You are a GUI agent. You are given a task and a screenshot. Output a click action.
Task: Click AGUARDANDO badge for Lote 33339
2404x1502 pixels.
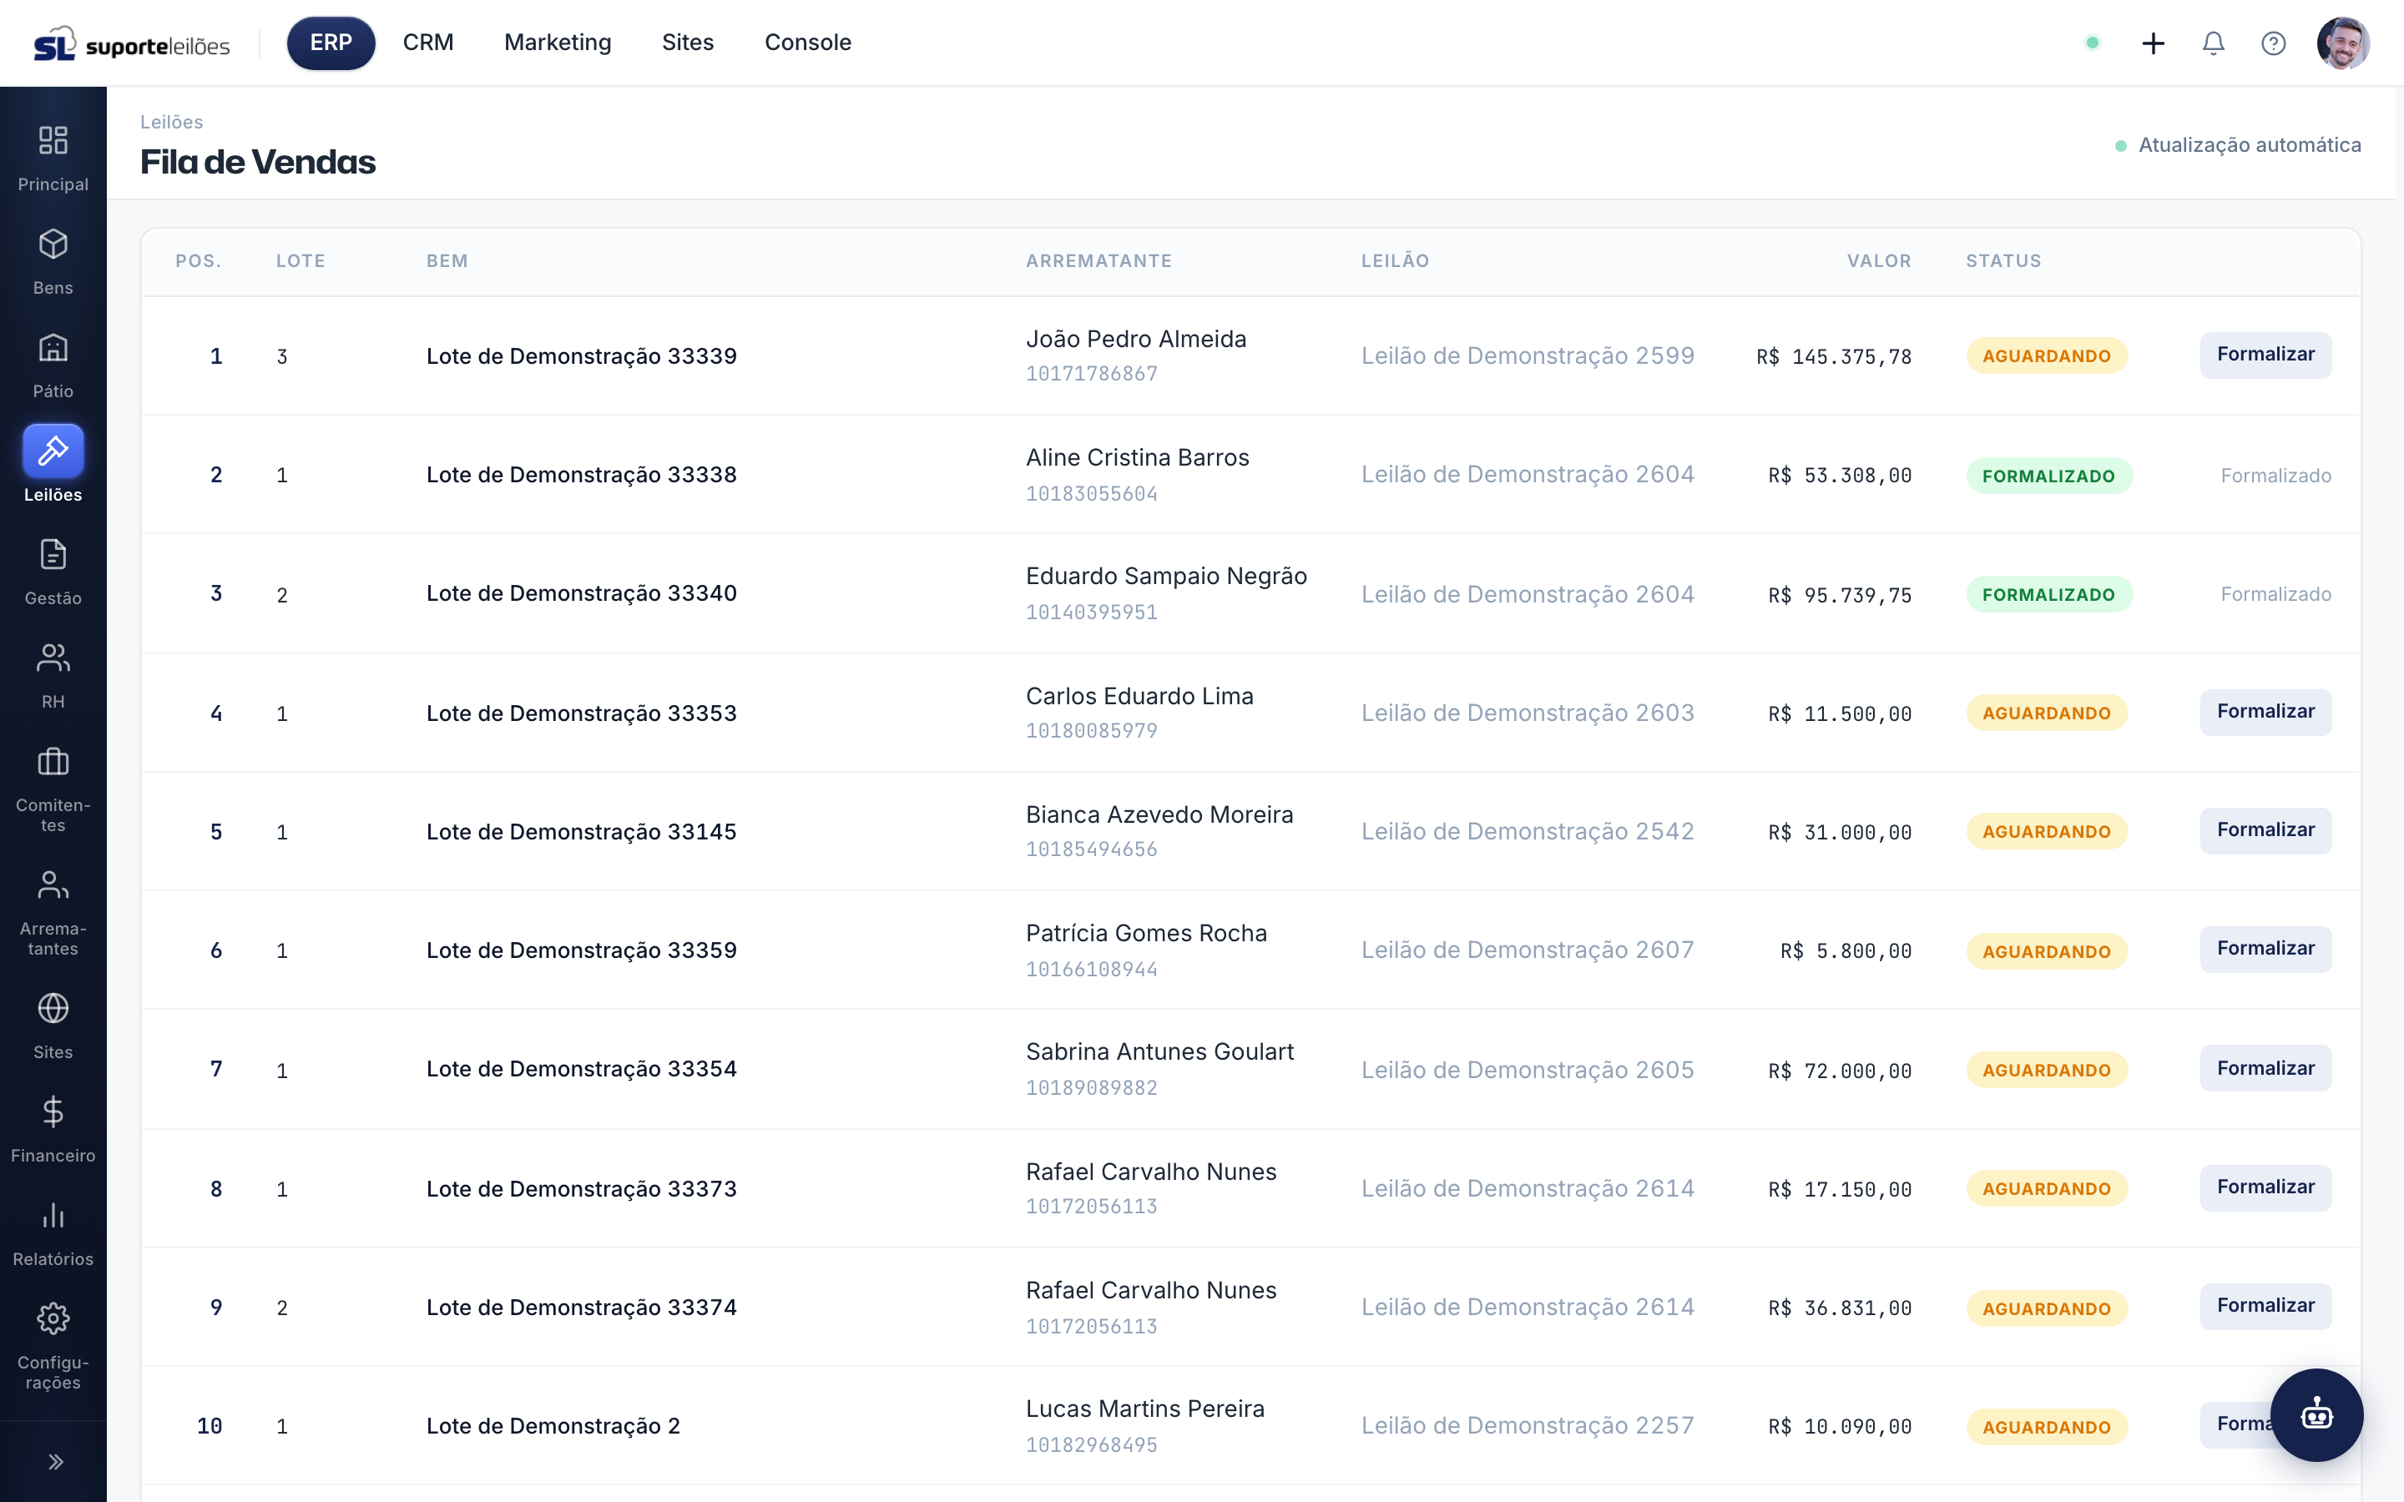point(2047,355)
